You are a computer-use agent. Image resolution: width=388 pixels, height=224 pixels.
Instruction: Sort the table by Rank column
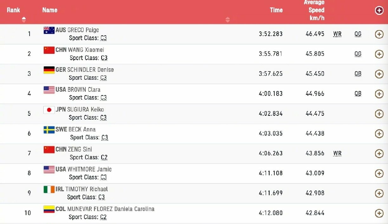pos(24,20)
